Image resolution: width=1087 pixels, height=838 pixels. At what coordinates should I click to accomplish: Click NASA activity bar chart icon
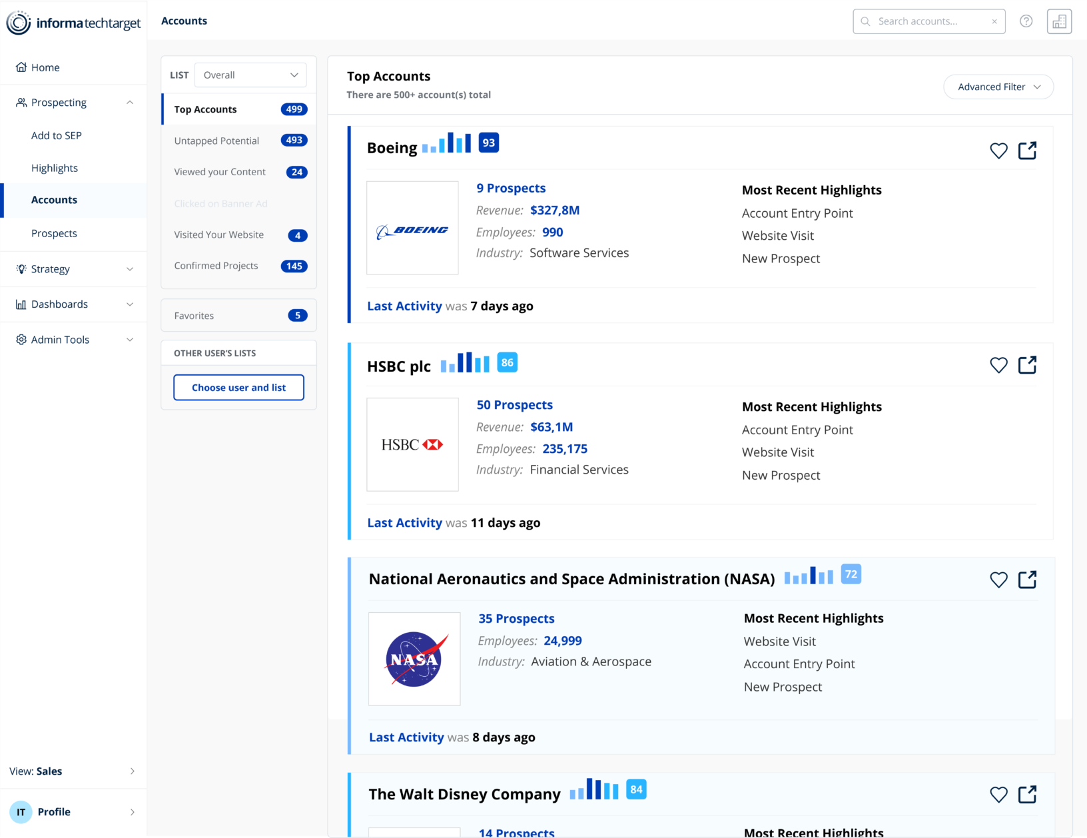pyautogui.click(x=809, y=575)
